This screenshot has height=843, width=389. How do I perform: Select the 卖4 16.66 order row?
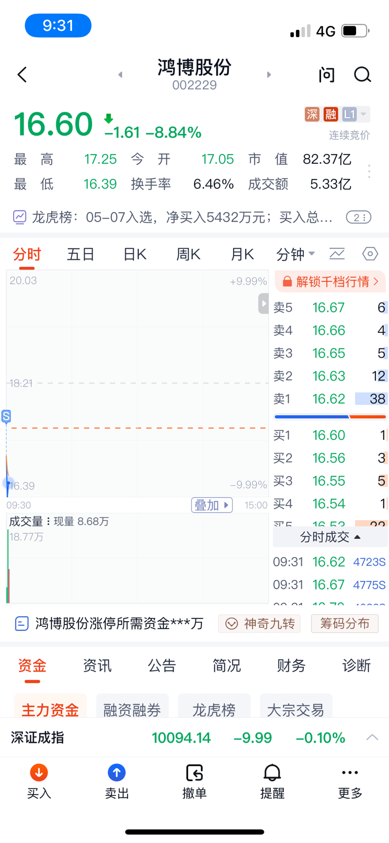click(x=330, y=331)
